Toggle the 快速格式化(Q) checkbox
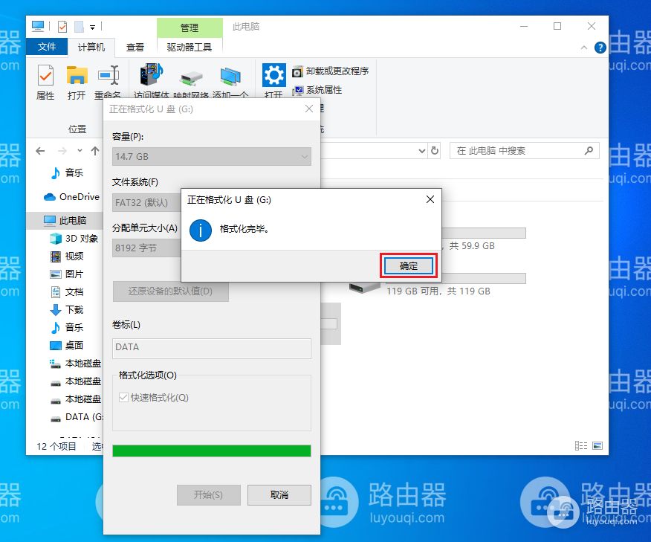The width and height of the screenshot is (651, 542). (123, 398)
